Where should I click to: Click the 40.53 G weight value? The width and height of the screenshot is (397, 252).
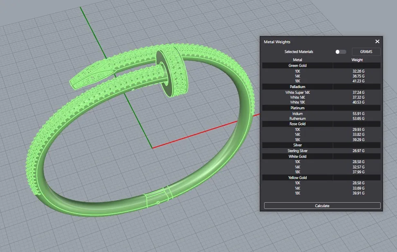point(359,102)
